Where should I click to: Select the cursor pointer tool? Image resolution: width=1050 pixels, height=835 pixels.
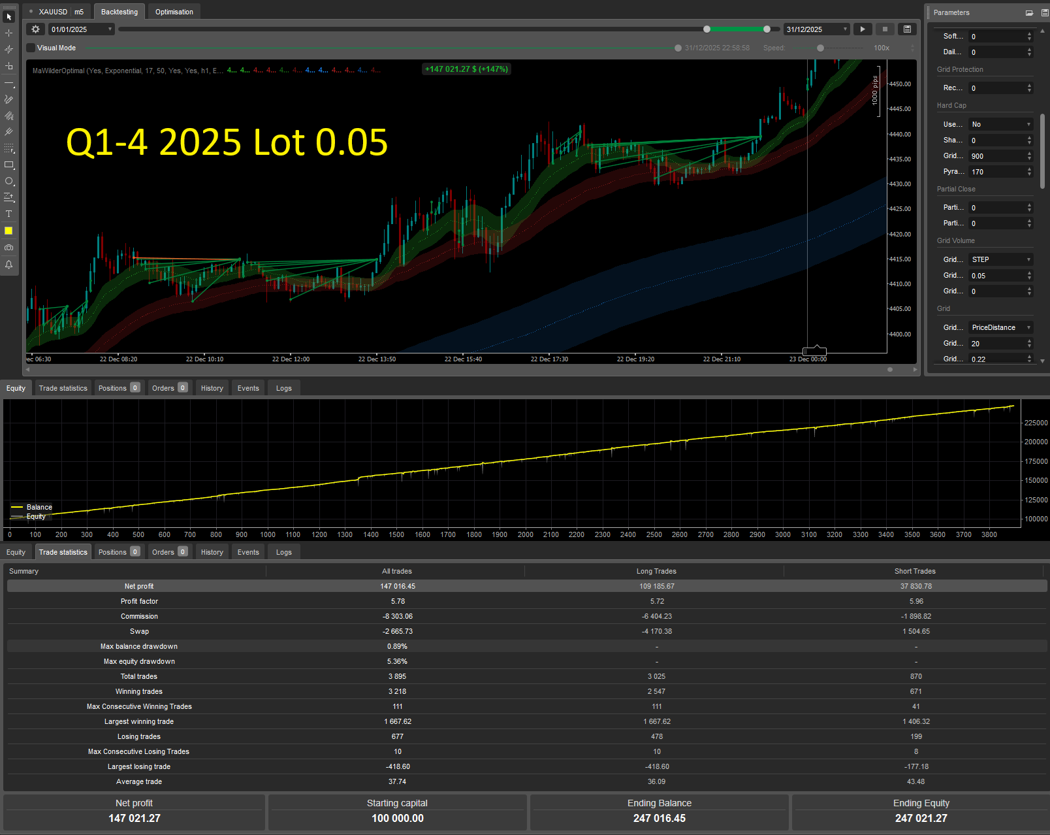tap(8, 16)
